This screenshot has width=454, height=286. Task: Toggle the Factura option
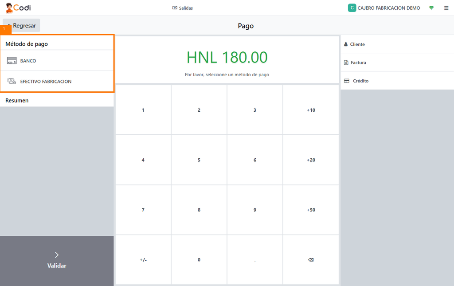point(397,63)
